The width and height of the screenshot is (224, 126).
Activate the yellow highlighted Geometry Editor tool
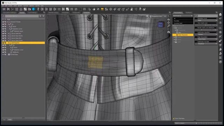[x=102, y=9]
